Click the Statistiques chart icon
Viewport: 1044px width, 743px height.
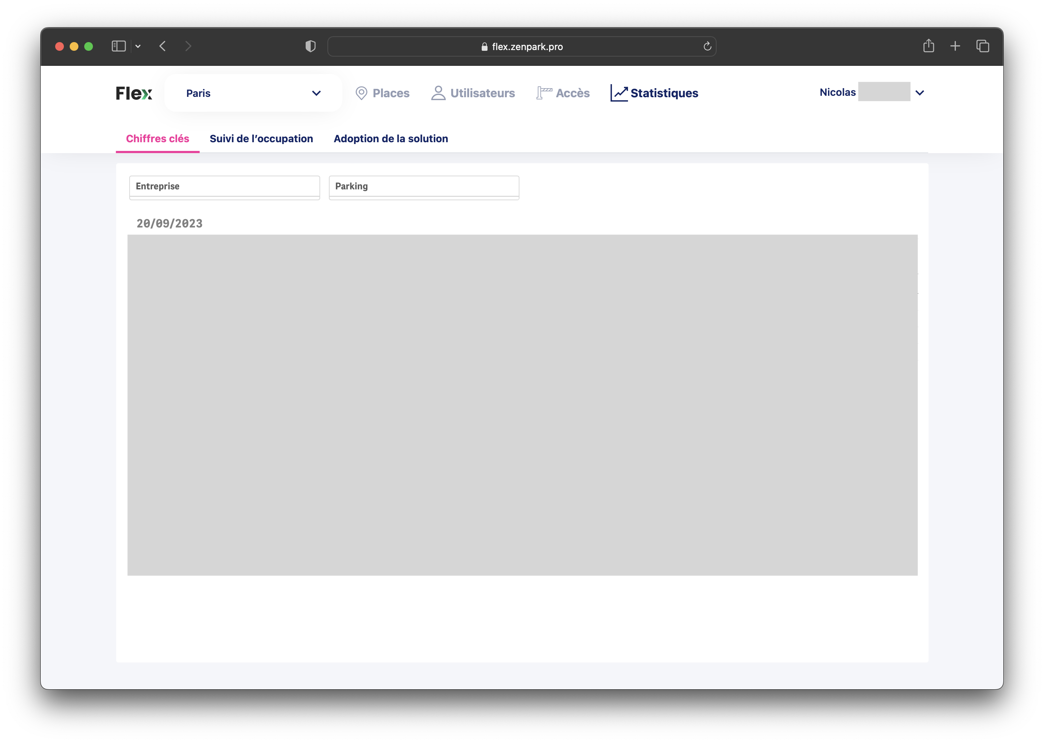[619, 93]
